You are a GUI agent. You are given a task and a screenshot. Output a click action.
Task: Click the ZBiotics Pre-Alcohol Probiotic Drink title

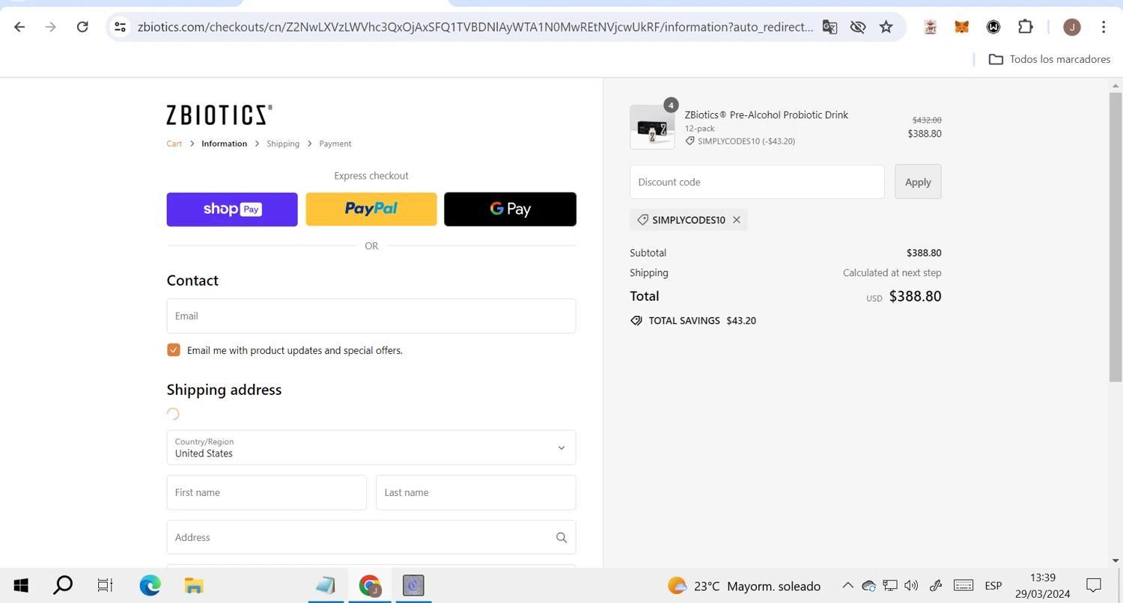coord(767,115)
